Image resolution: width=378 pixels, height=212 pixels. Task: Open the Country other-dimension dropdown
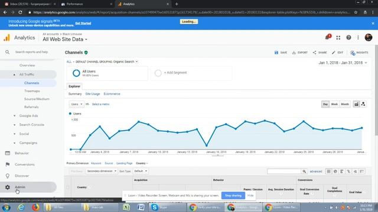click(142, 163)
